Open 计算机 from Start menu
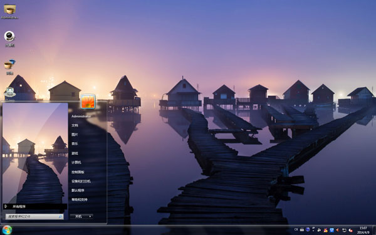The width and height of the screenshot is (376, 235). 76,162
